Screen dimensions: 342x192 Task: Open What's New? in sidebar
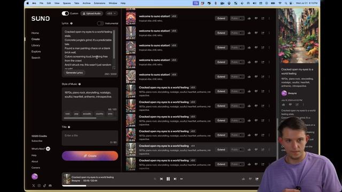pos(38,149)
